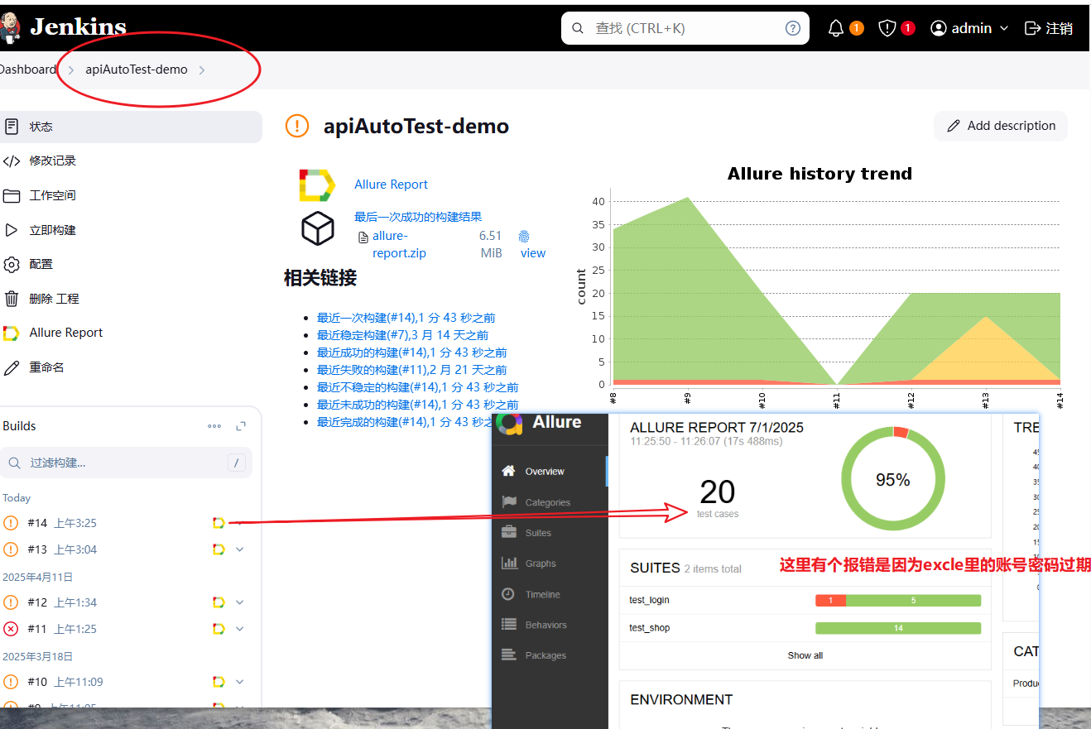Image resolution: width=1091 pixels, height=729 pixels.
Task: Click 删除 工程 in the sidebar
Action: [x=130, y=299]
